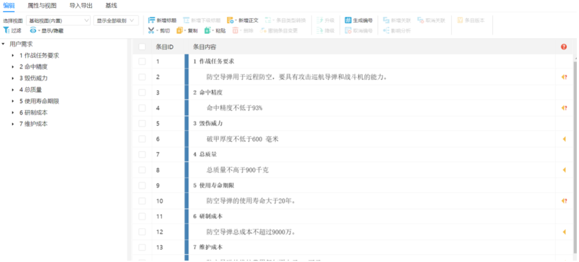The width and height of the screenshot is (579, 262).
Task: Click the greyed 取消关联 icon
Action: [421, 20]
